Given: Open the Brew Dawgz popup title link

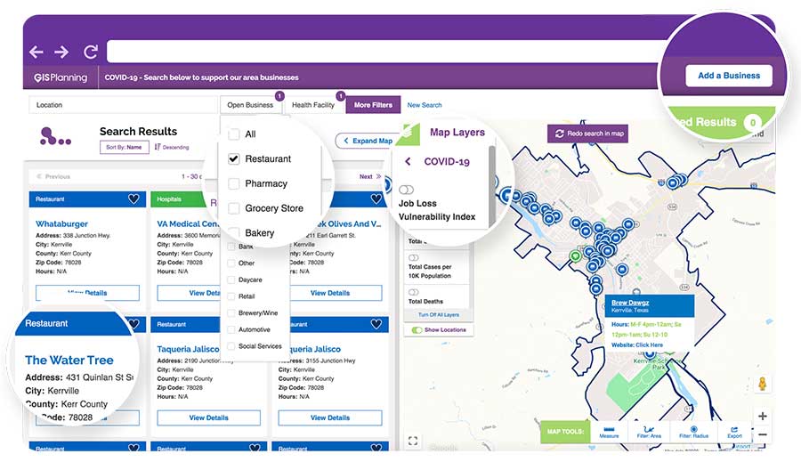Looking at the screenshot, I should pyautogui.click(x=630, y=303).
